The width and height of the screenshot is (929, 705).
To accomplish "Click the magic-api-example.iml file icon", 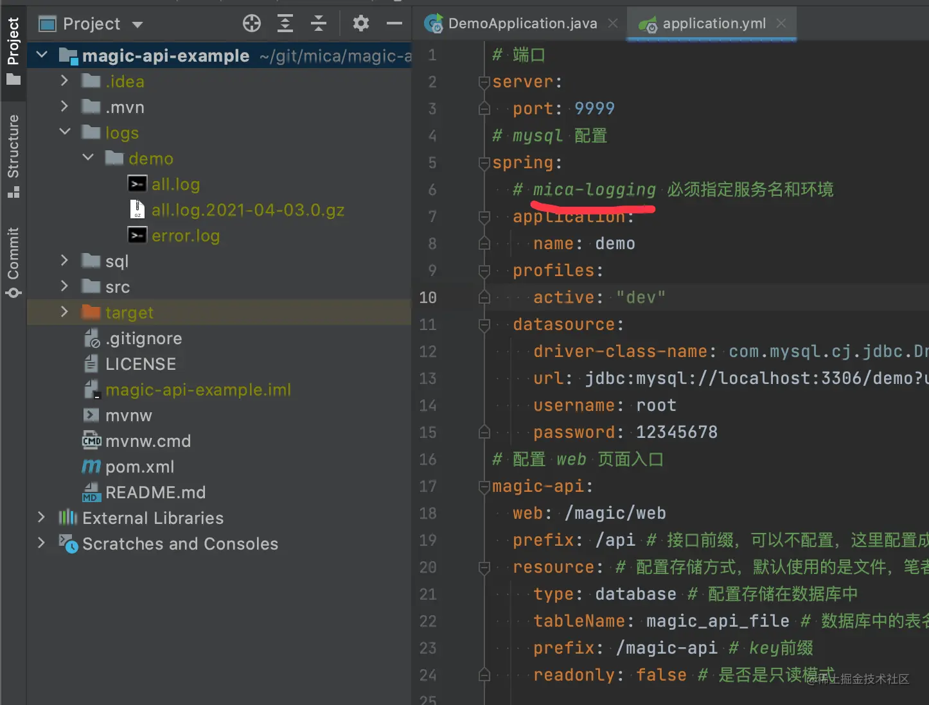I will 91,389.
